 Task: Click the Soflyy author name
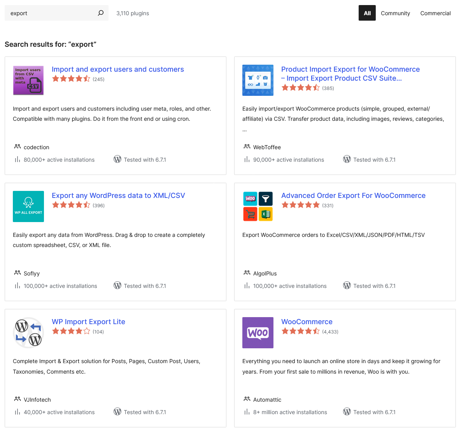[32, 273]
